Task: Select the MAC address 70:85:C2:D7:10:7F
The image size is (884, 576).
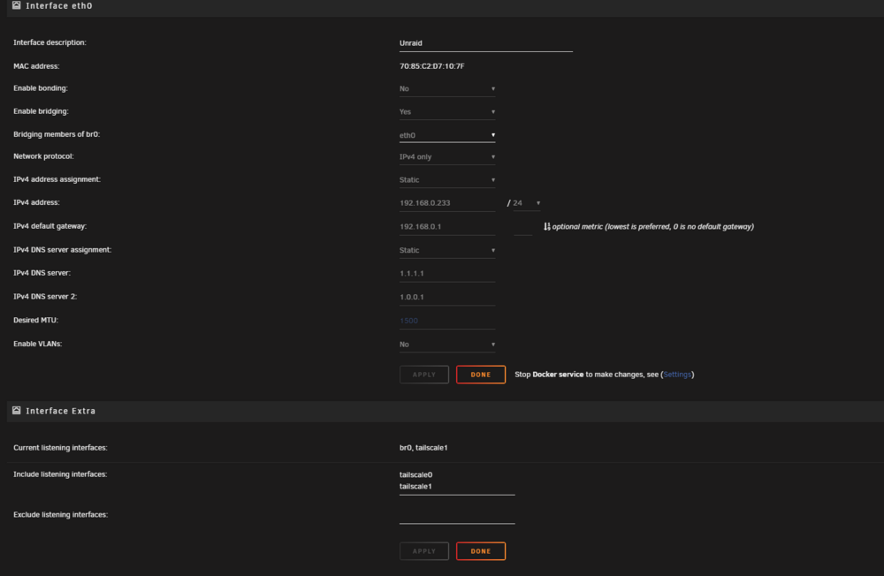Action: click(x=432, y=66)
